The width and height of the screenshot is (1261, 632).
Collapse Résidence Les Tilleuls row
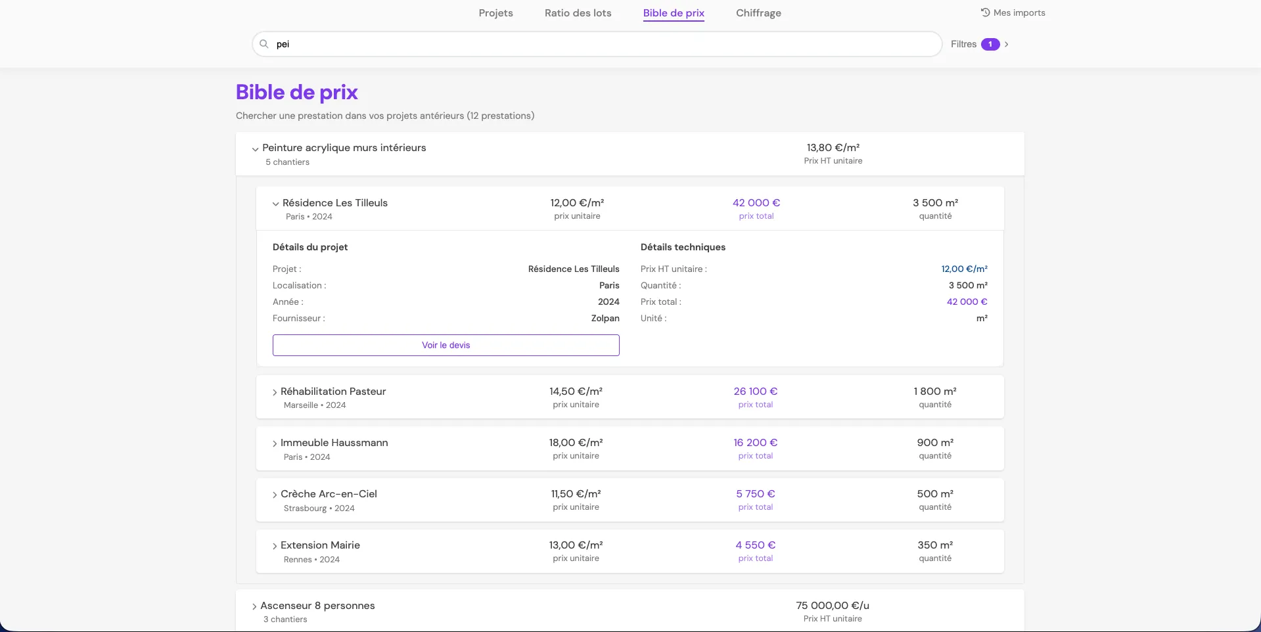point(275,204)
